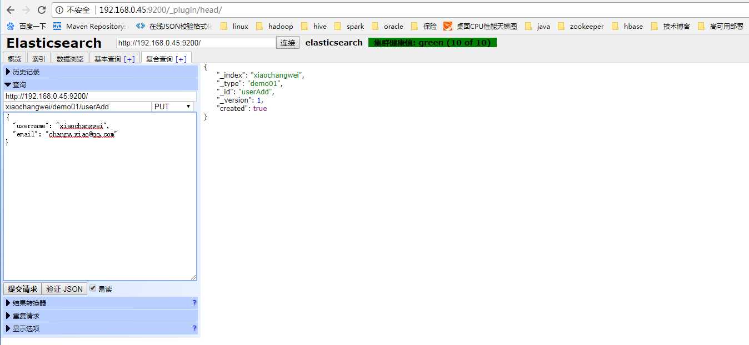Image resolution: width=749 pixels, height=345 pixels.
Task: Click the browser forward arrow
Action: (x=26, y=10)
